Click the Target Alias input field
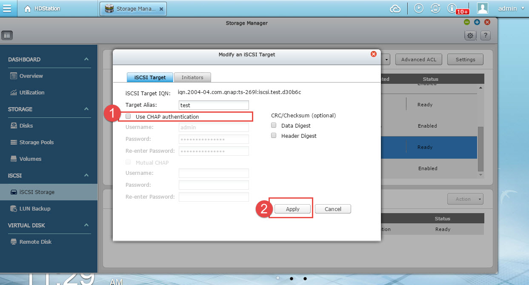 [214, 105]
